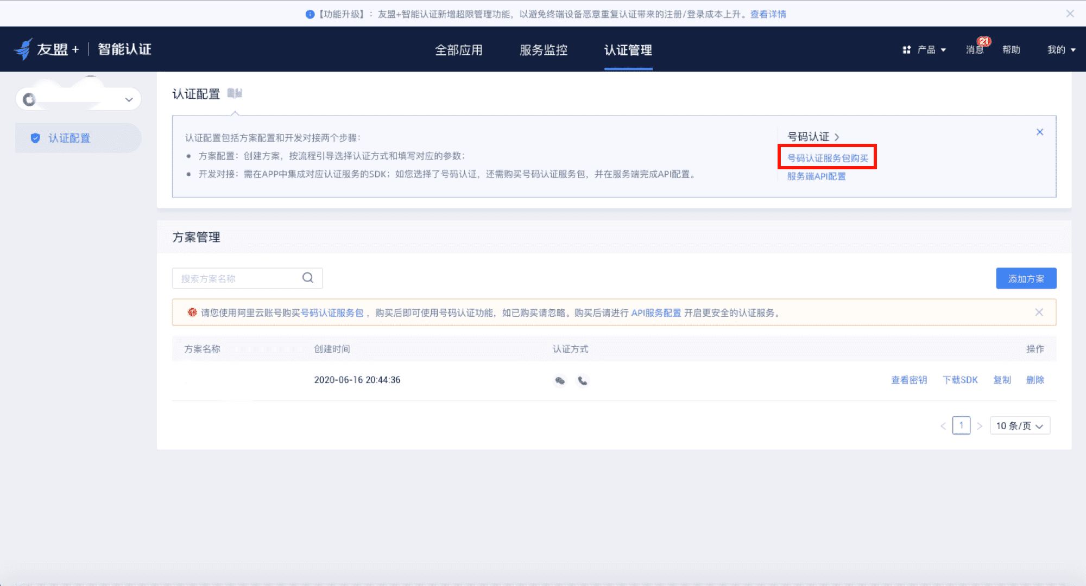Open the 产品 grid menu icon
Viewport: 1086px width, 586px height.
tap(906, 50)
